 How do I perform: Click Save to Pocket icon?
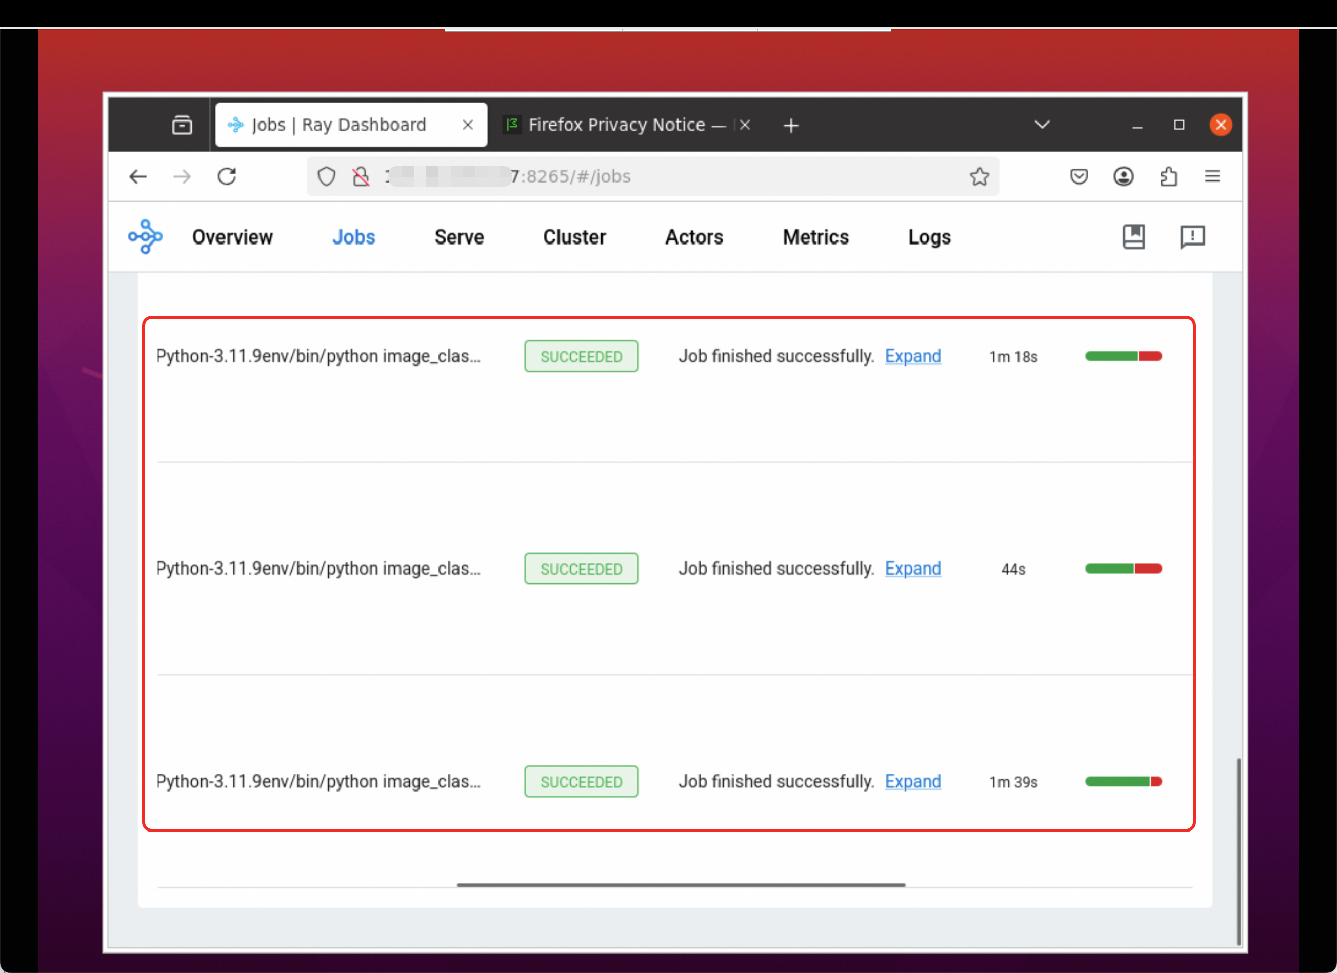[1079, 176]
